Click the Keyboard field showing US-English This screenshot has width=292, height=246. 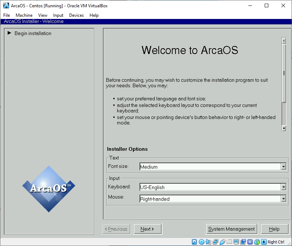[210, 187]
